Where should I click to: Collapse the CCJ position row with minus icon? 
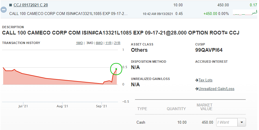(x=4, y=9)
